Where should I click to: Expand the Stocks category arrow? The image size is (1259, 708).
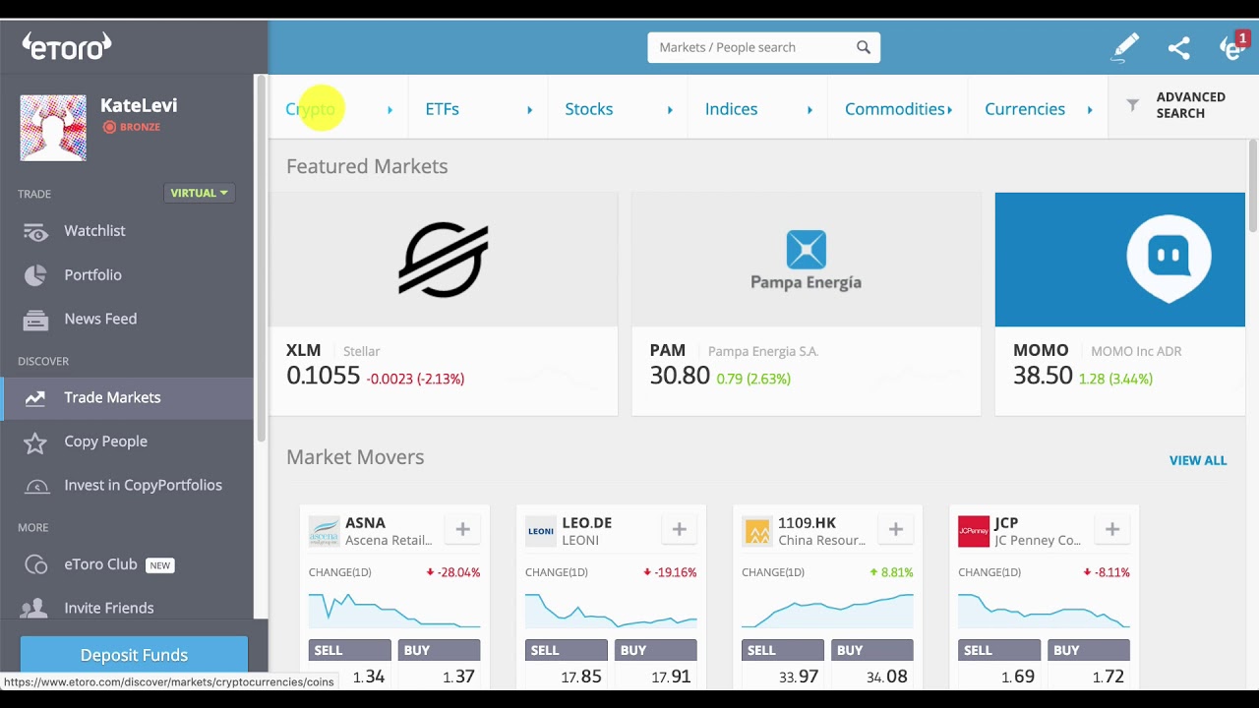click(x=670, y=109)
